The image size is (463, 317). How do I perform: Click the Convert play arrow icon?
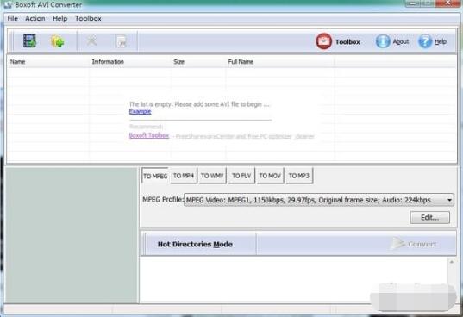tap(397, 244)
